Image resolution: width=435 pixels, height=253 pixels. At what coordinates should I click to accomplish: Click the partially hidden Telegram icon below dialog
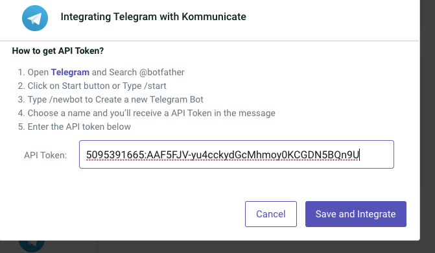point(32,247)
